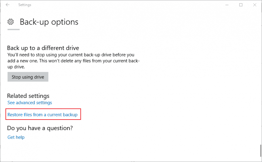The image size is (262, 162).
Task: Click the grey underline below the page heading
Action: 14,29
